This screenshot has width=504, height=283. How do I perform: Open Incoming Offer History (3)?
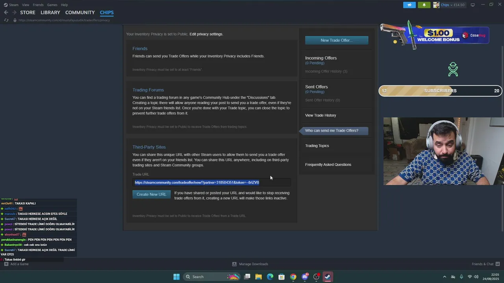pos(326,71)
